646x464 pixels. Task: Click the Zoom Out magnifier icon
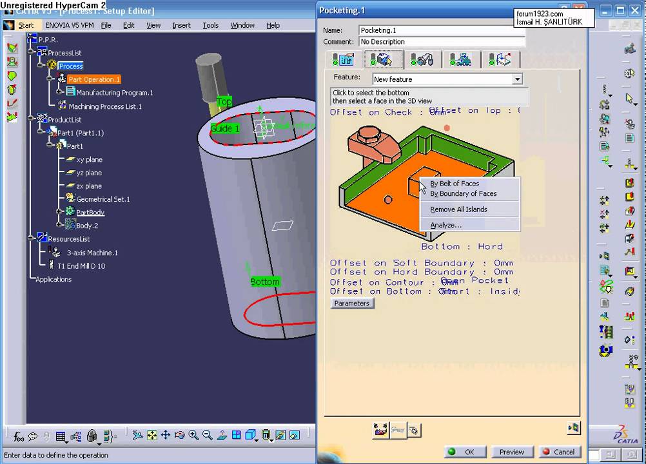(x=208, y=435)
